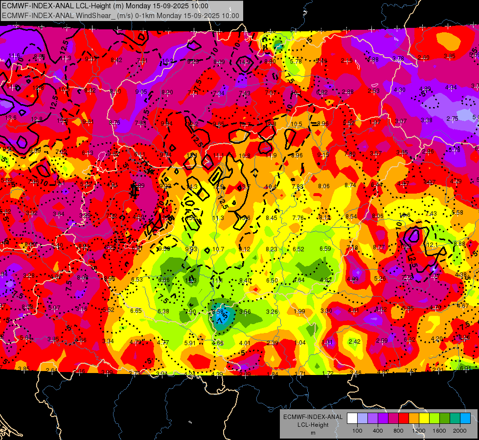Select the light lavender legend swatch
The height and width of the screenshot is (440, 479).
[363, 418]
